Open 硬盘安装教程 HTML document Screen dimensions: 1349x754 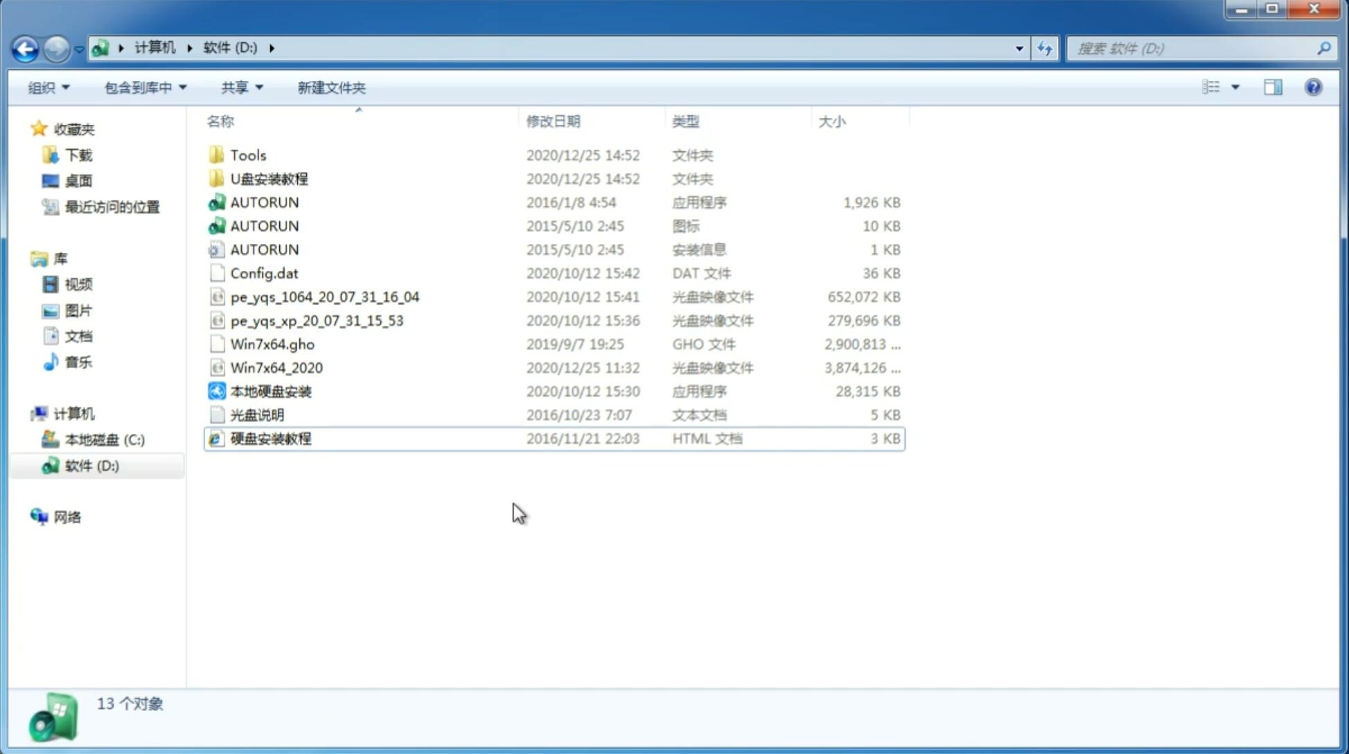pyautogui.click(x=270, y=438)
